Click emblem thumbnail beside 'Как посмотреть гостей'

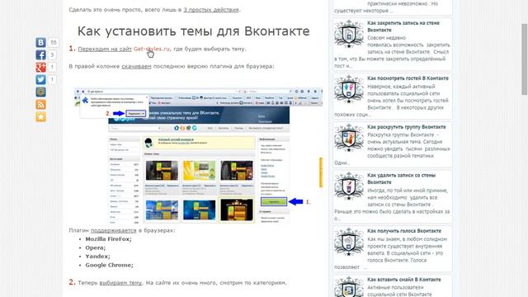tap(349, 89)
